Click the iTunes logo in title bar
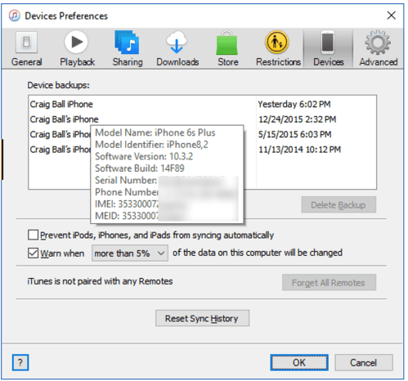Viewport: 408px width, 381px height. point(15,16)
